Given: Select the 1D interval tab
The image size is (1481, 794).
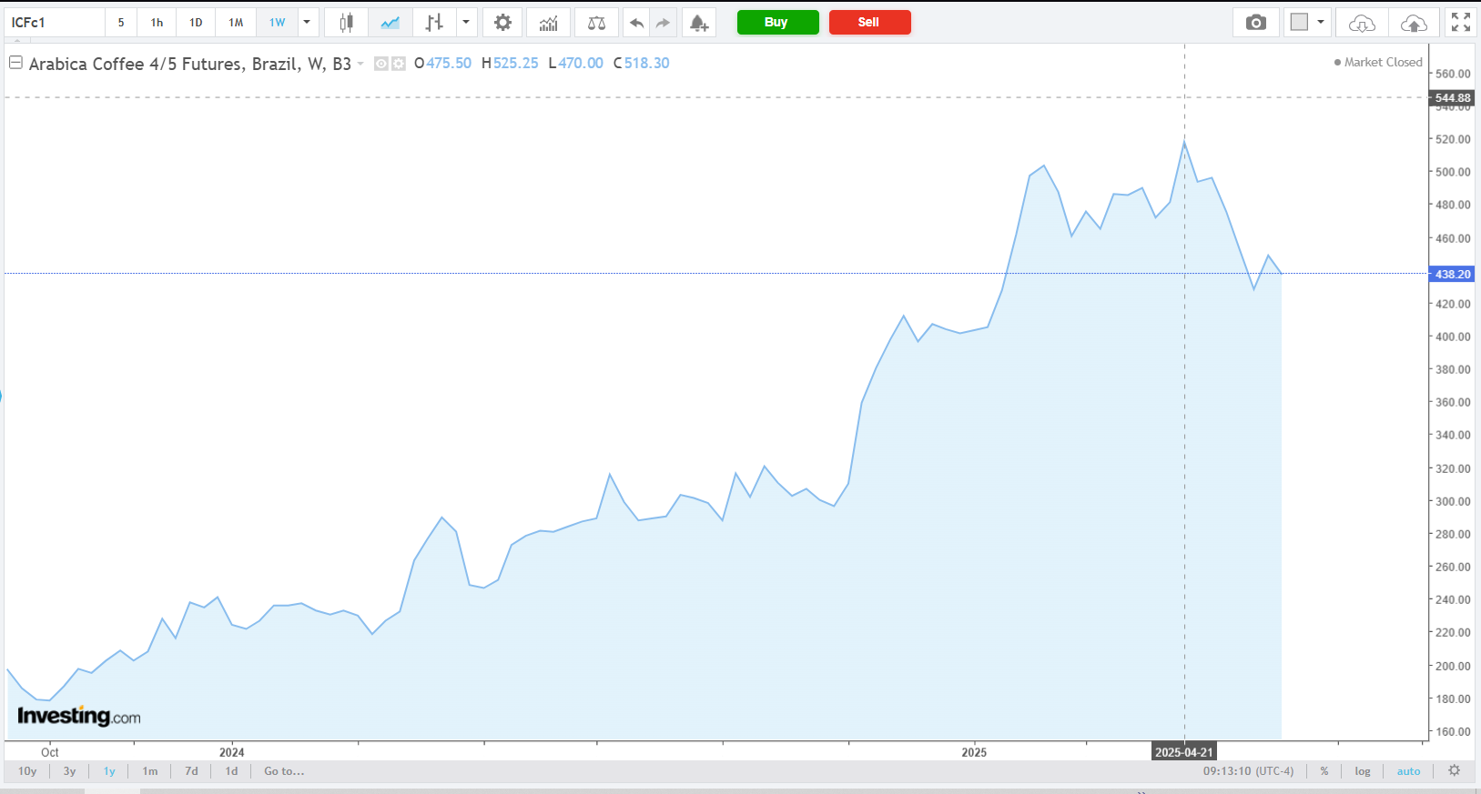Looking at the screenshot, I should point(196,23).
